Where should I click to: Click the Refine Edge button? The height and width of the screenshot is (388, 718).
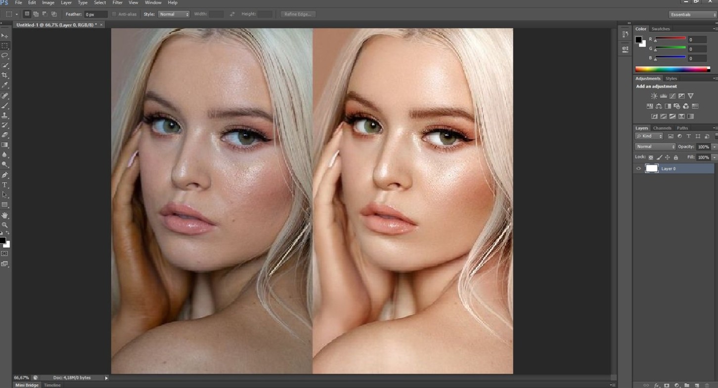click(x=298, y=14)
